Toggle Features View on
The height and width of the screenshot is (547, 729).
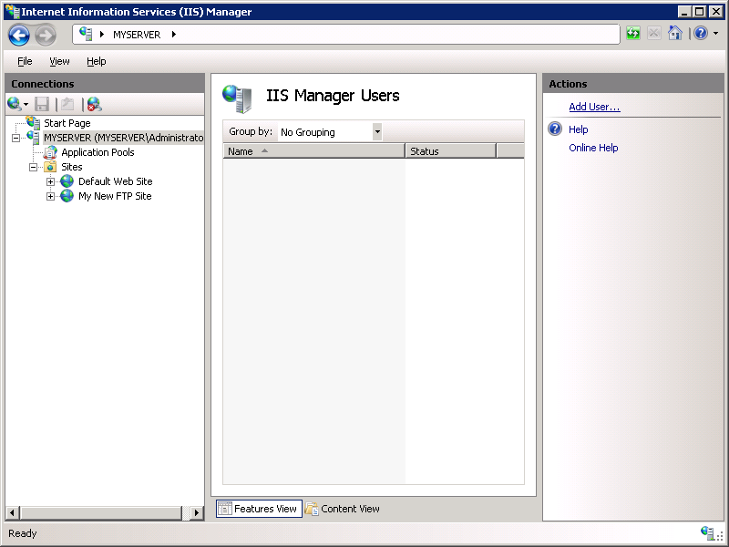(258, 509)
